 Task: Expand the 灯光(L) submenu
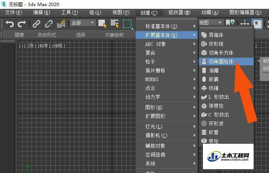pyautogui.click(x=166, y=126)
